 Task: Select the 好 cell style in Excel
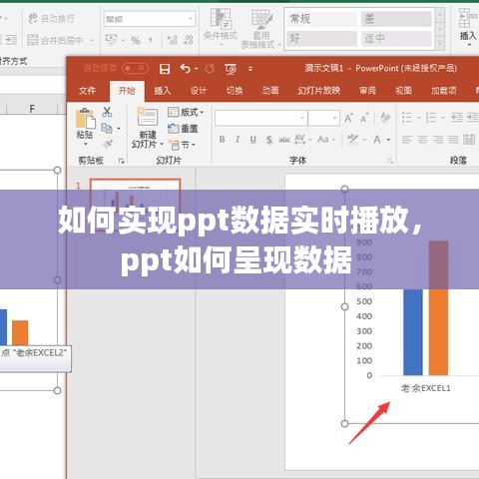click(x=321, y=39)
